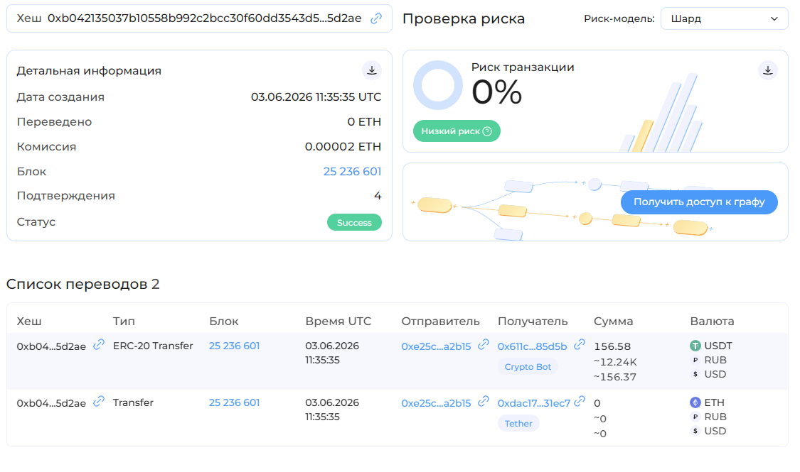Viewport: 800px width, 472px height.
Task: Click the Блок column header
Action: click(223, 322)
